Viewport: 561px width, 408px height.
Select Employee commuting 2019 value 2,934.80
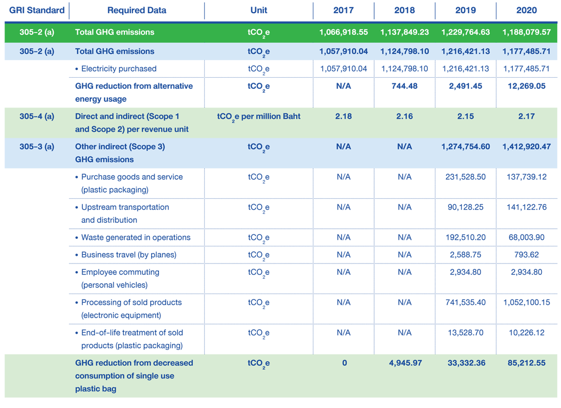point(466,272)
